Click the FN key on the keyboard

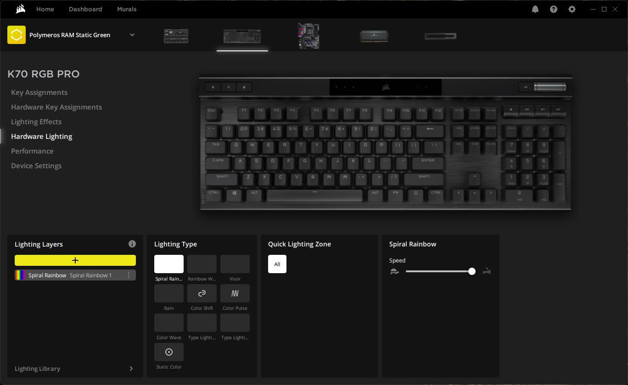(395, 194)
